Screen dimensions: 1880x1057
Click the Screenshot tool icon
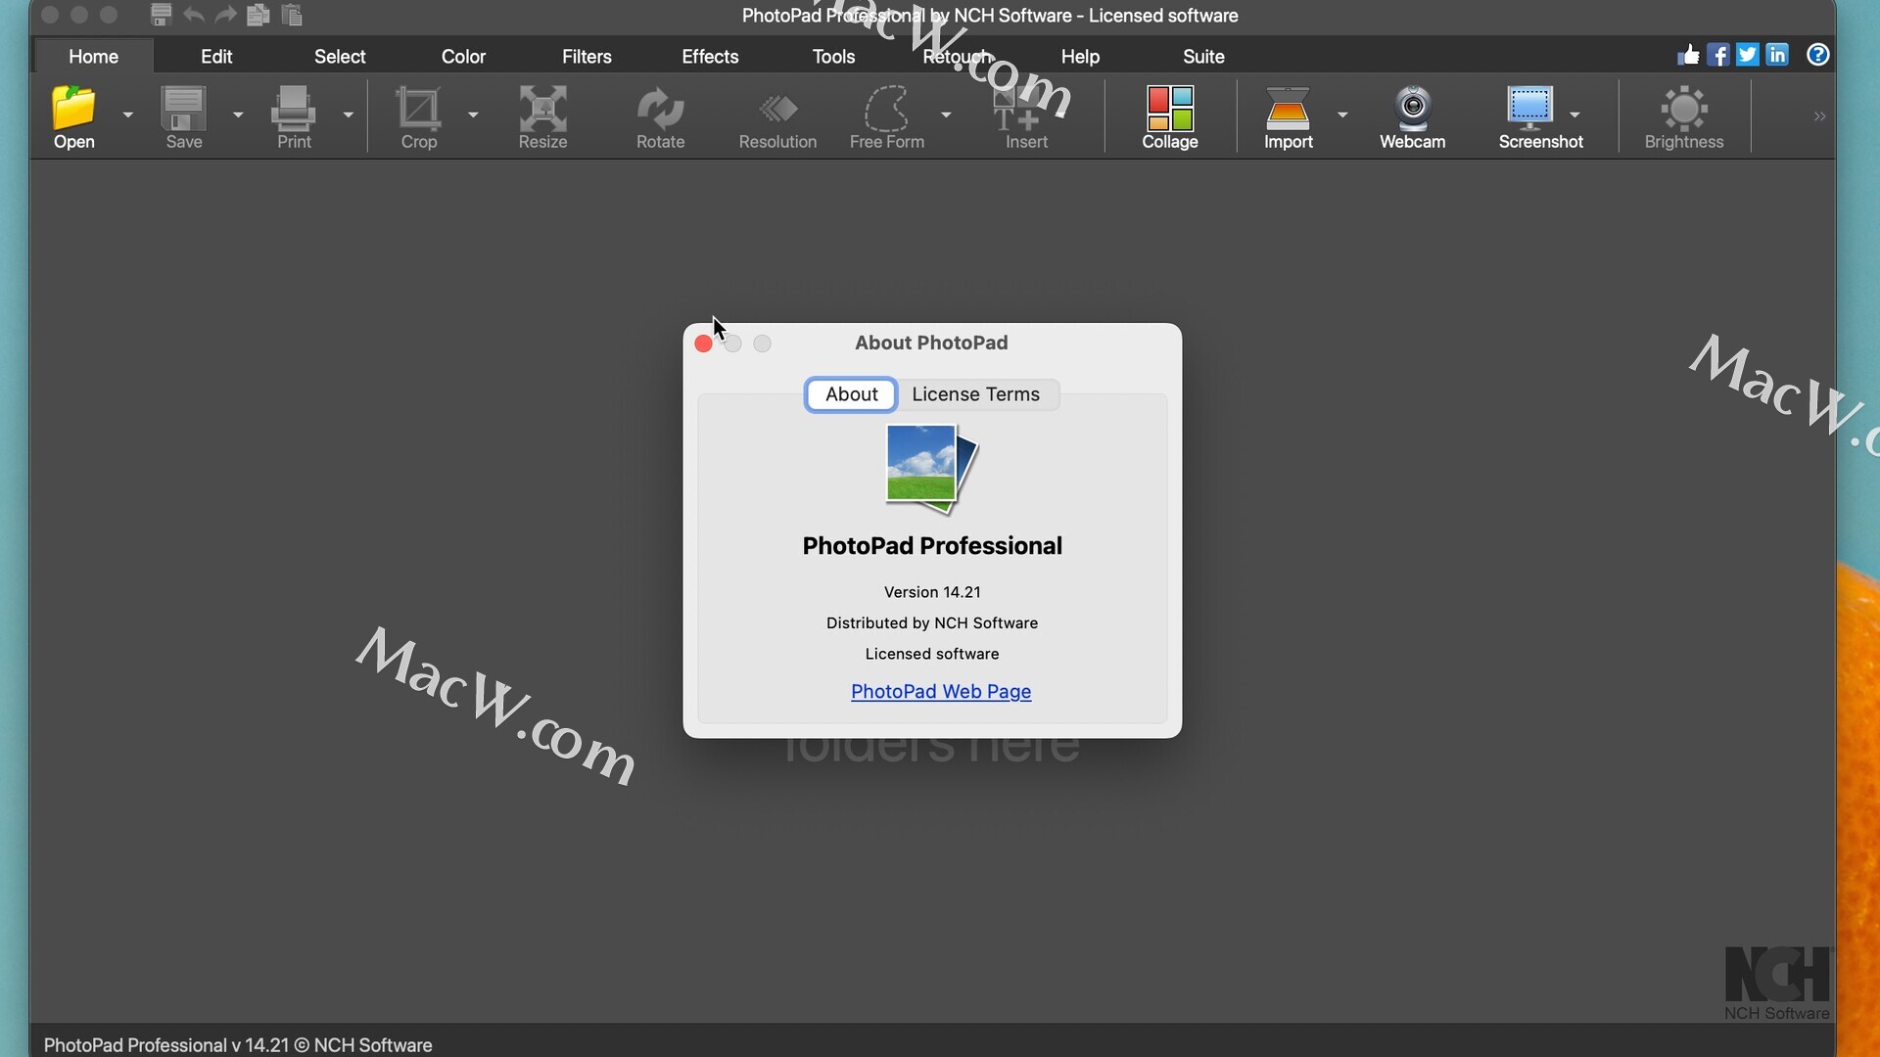[1528, 110]
